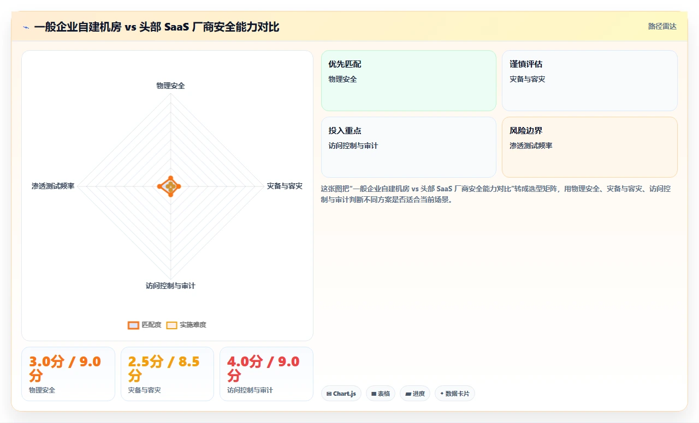
Task: Click the 2.5分 / 8.5分 score card
Action: [x=167, y=374]
